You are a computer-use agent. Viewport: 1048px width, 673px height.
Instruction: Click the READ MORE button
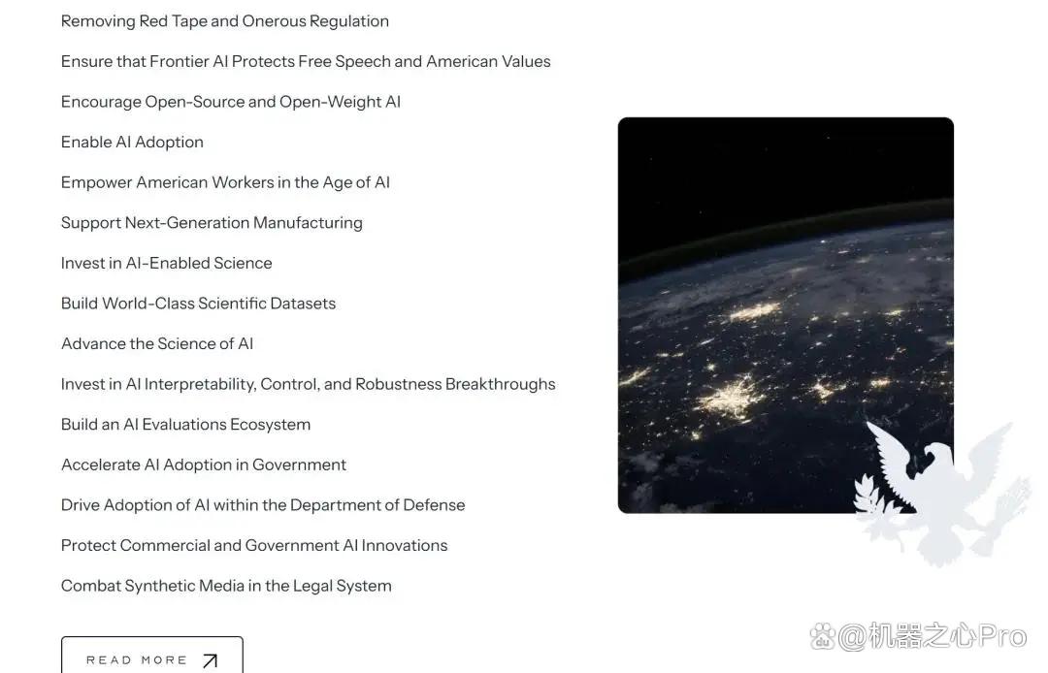click(151, 656)
